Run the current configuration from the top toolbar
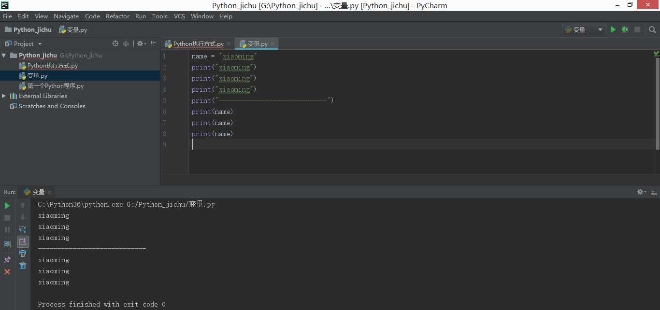The width and height of the screenshot is (660, 310). click(613, 29)
